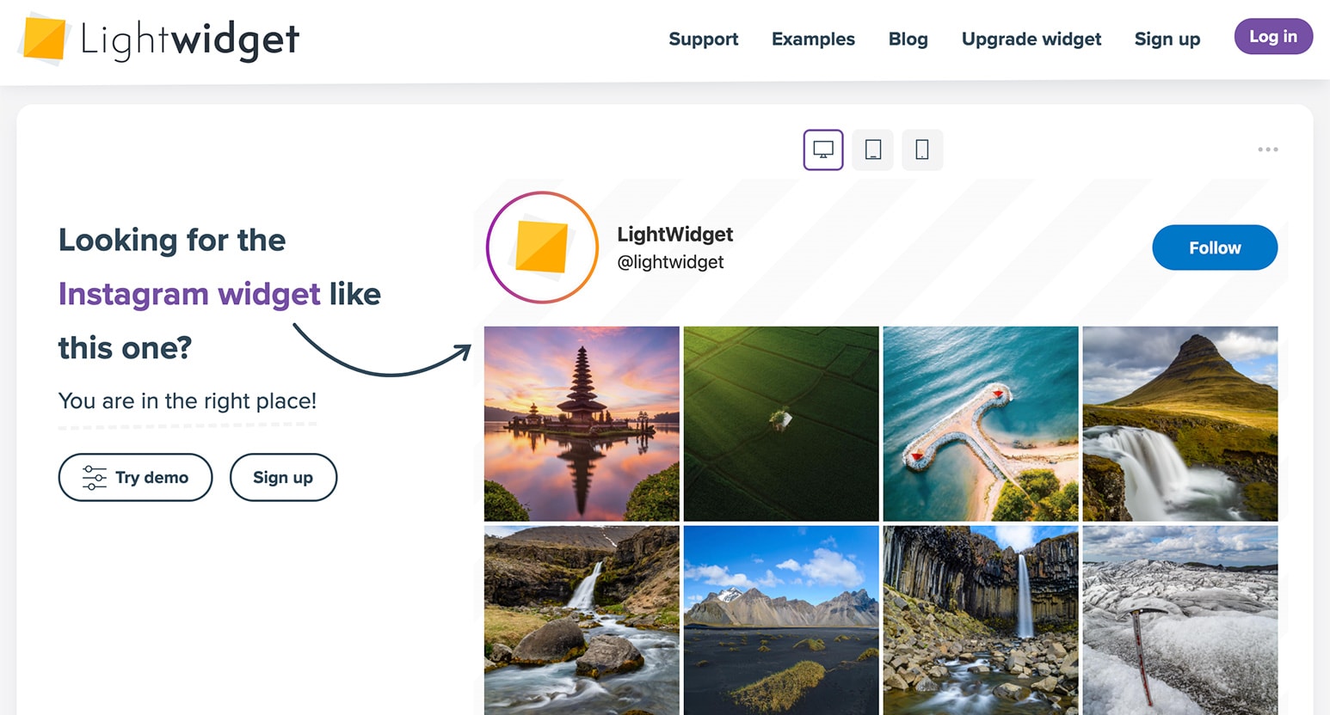
Task: Open the @lightwidget handle link
Action: (x=670, y=262)
